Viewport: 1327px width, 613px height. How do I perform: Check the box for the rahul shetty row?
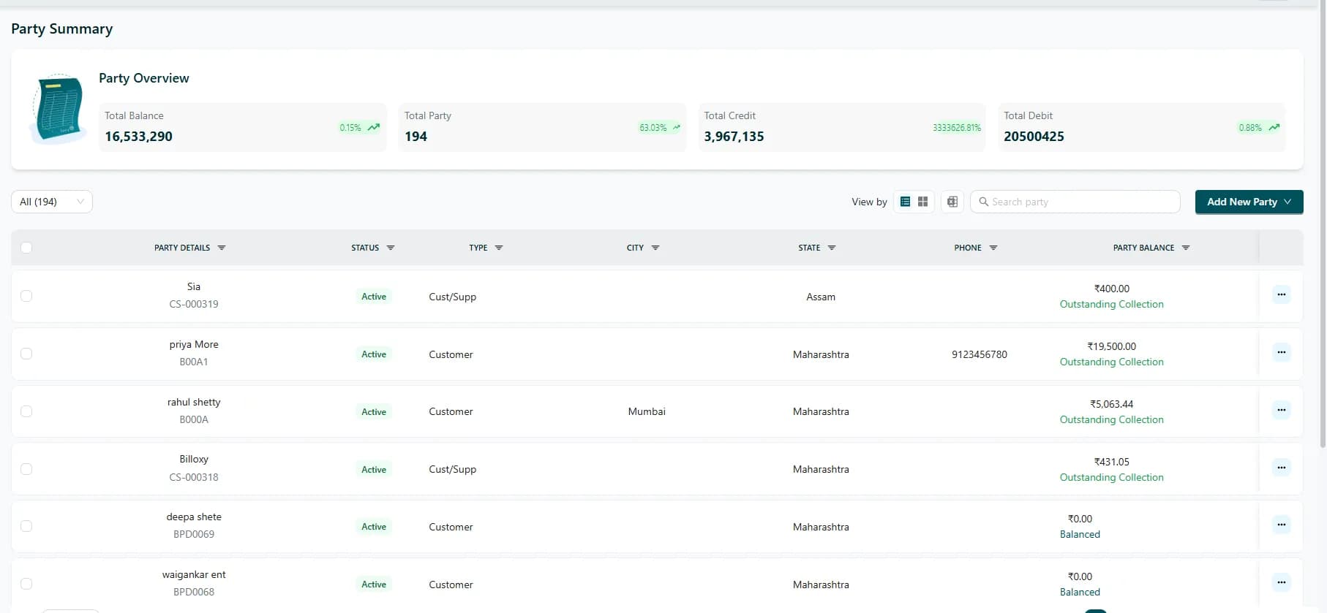pos(26,411)
